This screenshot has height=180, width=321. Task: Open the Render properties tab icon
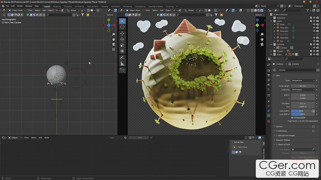coord(268,71)
